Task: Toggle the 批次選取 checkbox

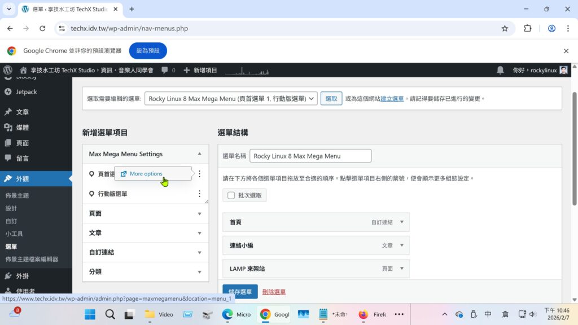Action: [231, 195]
